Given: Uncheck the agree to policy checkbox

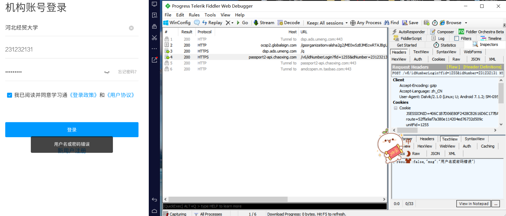Looking at the screenshot, I should tap(10, 95).
